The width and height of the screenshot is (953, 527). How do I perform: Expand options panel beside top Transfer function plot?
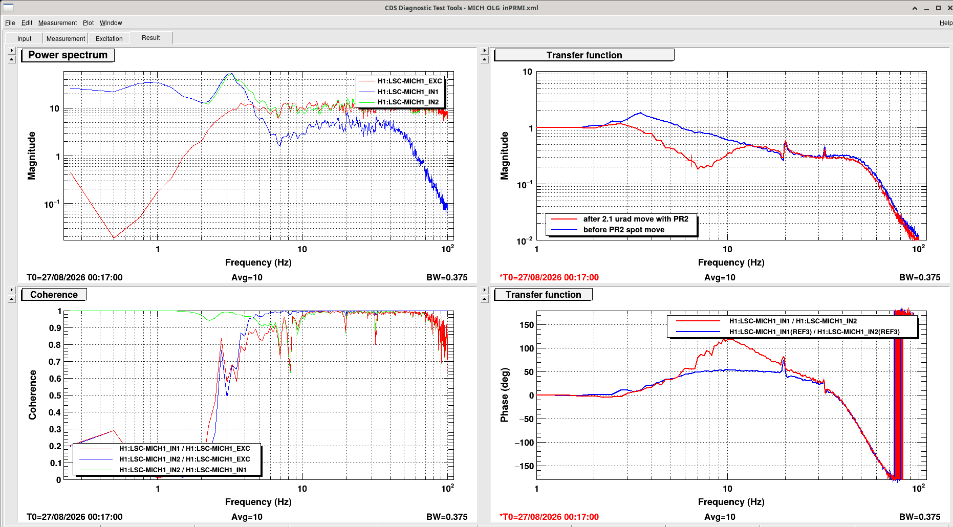click(485, 51)
